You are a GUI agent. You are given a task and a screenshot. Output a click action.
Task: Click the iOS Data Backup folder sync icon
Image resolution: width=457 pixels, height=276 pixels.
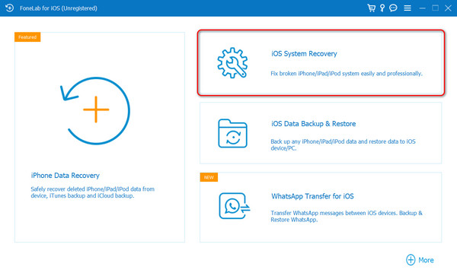pos(232,133)
